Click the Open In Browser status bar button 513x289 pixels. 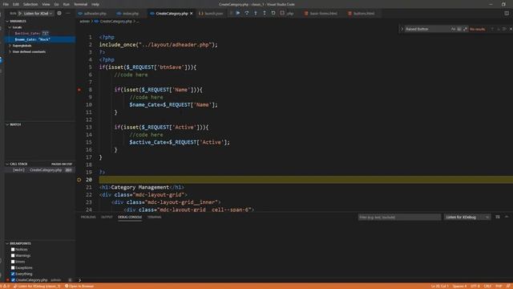[79, 286]
